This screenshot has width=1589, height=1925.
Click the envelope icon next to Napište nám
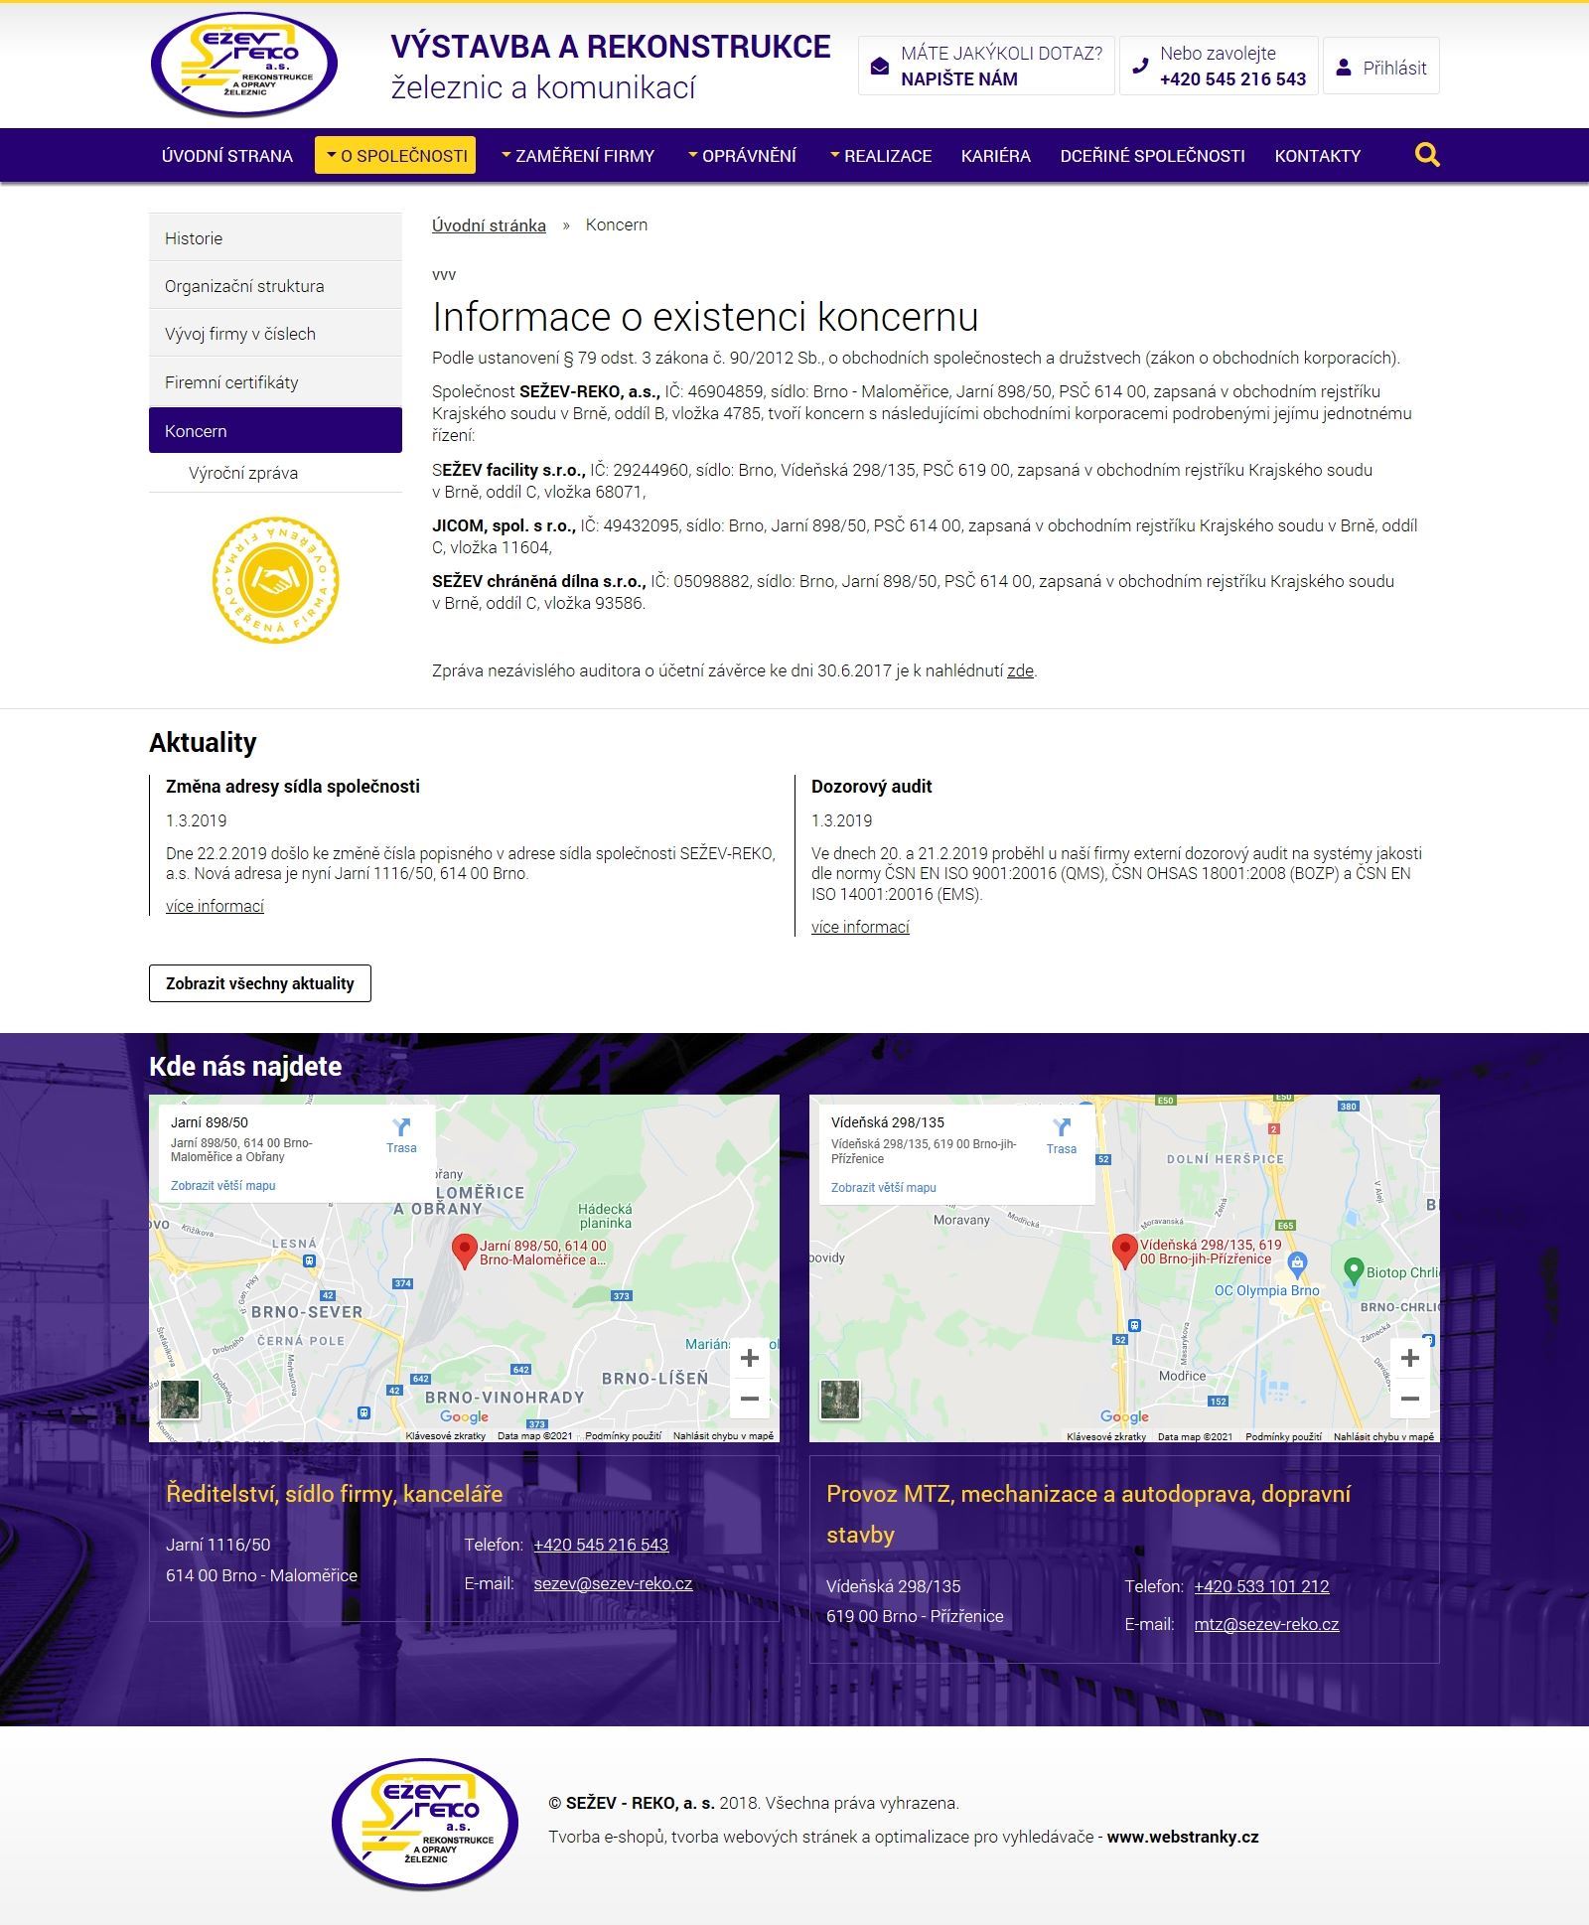[x=879, y=67]
